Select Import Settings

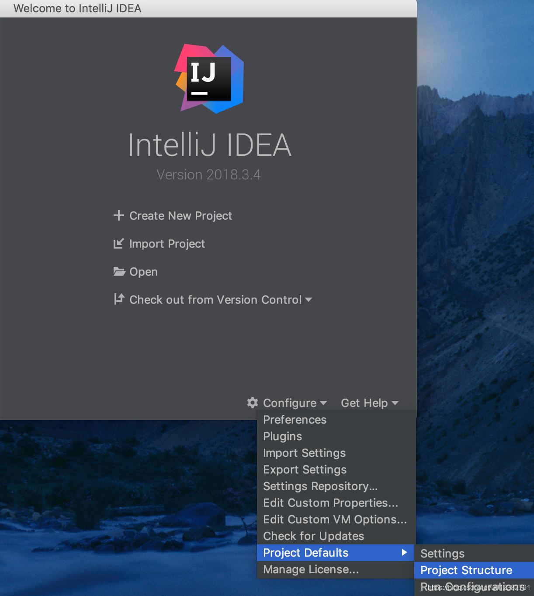[x=304, y=453]
